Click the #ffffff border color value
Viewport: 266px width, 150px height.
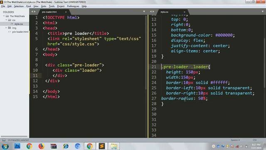219,82
